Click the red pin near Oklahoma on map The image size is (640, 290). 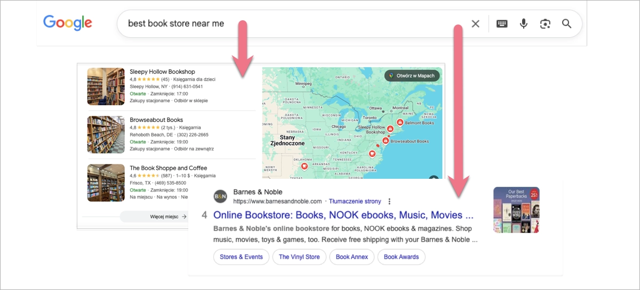coord(305,166)
